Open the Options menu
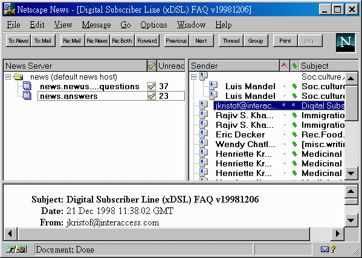 (x=154, y=25)
